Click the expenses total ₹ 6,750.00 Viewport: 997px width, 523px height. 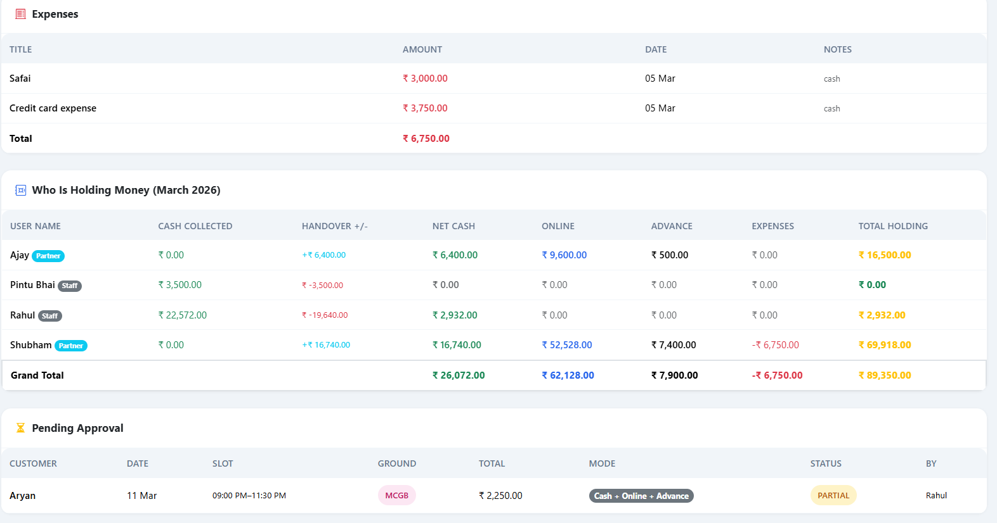tap(426, 139)
